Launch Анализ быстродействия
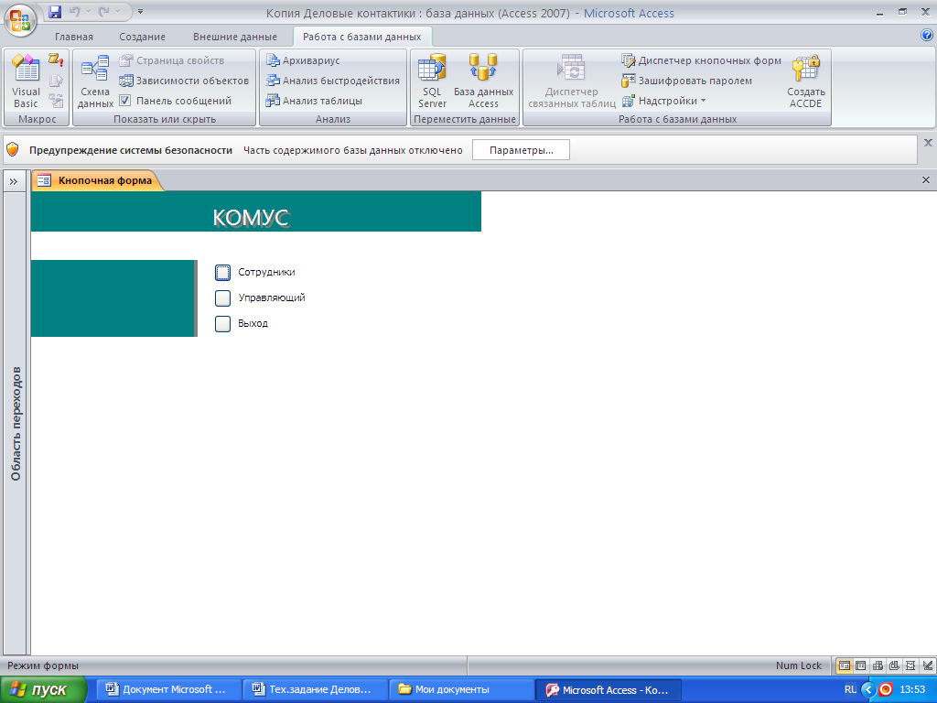 click(333, 81)
